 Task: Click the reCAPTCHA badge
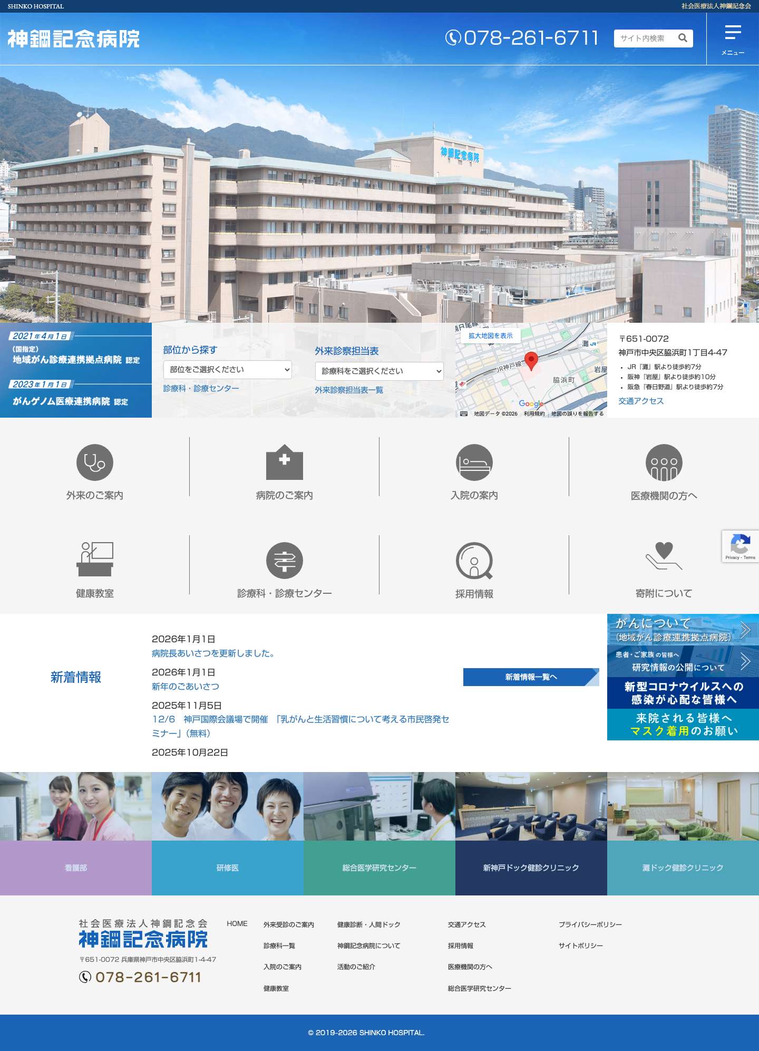click(x=740, y=546)
